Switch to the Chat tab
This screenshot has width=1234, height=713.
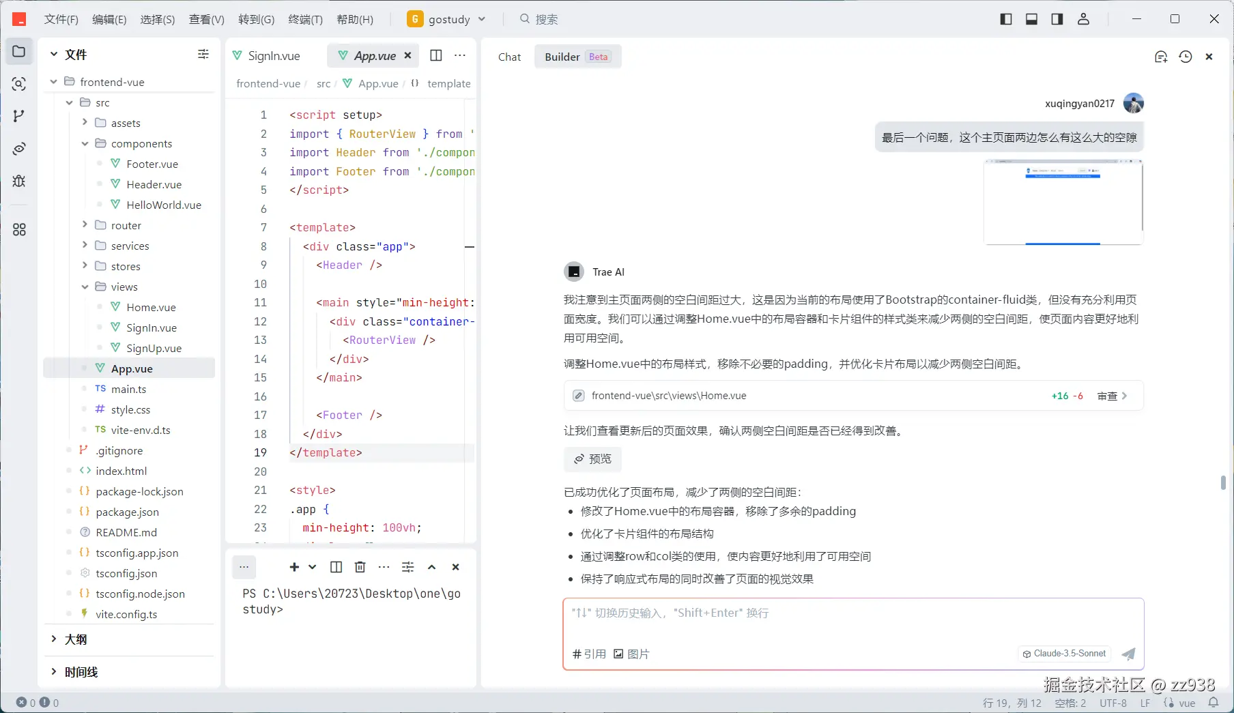(x=510, y=57)
